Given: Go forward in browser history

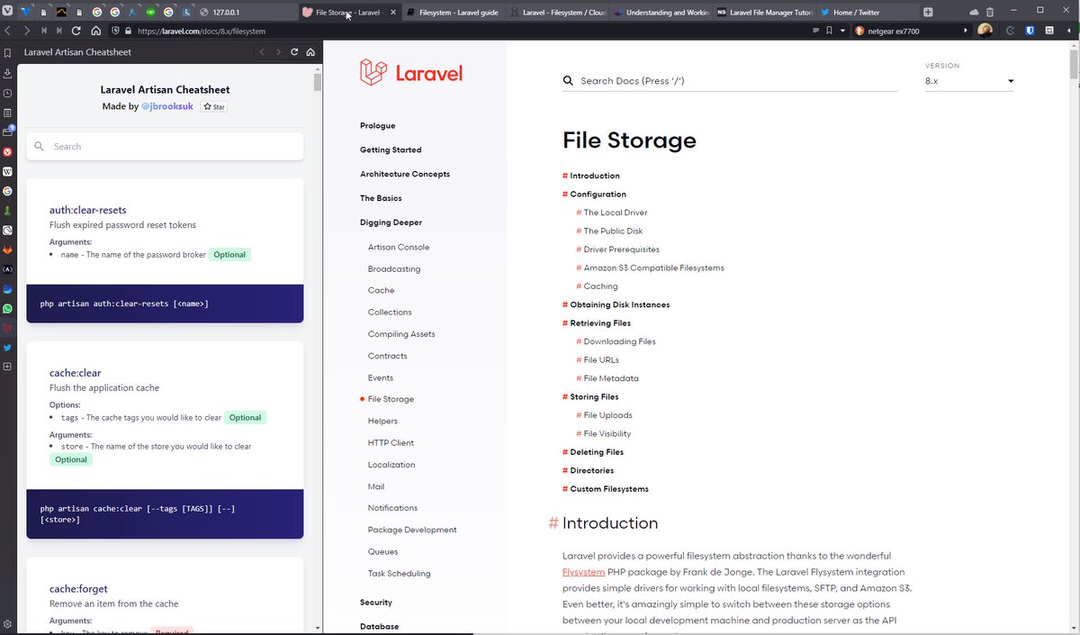Looking at the screenshot, I should point(27,31).
